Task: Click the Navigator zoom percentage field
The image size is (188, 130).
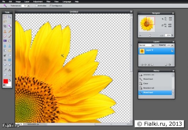Action: pyautogui.click(x=168, y=35)
